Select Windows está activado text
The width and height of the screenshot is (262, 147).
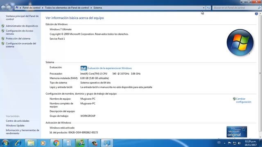click(62, 128)
